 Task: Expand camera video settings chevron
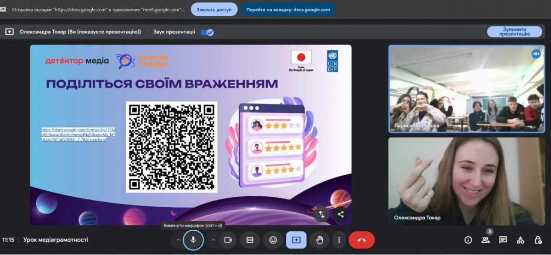coord(213,240)
